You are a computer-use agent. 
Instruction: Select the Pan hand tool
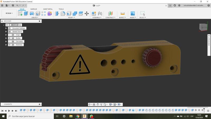point(98,104)
